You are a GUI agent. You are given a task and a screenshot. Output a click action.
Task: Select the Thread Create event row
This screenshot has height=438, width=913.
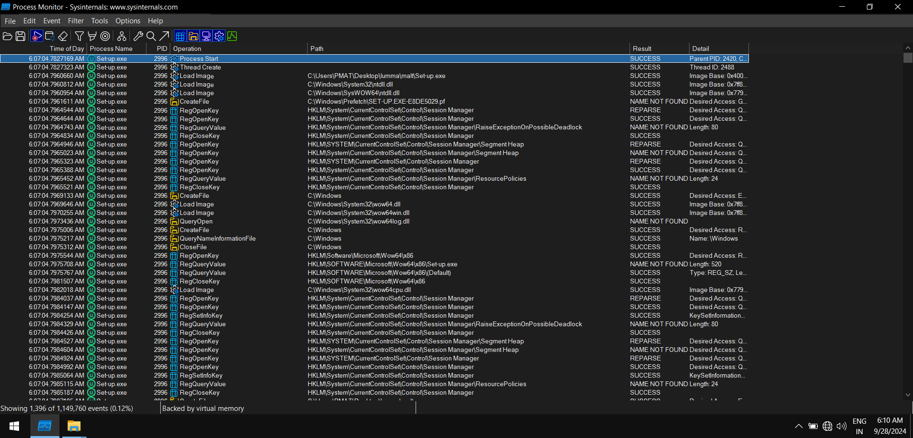pyautogui.click(x=374, y=67)
